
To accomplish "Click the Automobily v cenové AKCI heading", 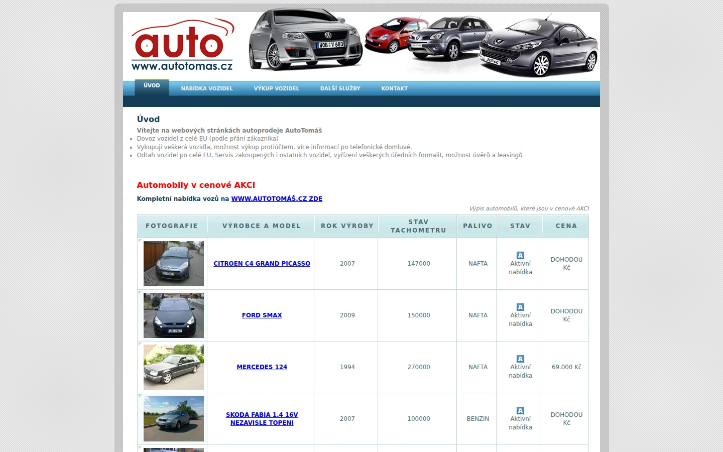I will [x=196, y=185].
